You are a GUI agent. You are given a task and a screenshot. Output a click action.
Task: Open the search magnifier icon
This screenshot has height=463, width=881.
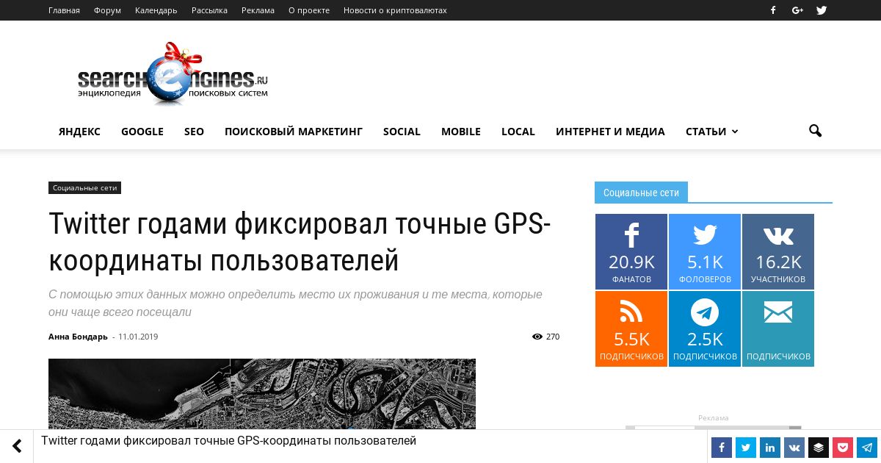click(x=815, y=132)
